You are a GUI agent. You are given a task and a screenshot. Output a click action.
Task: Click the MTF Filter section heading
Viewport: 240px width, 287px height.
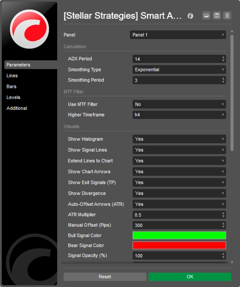click(74, 92)
